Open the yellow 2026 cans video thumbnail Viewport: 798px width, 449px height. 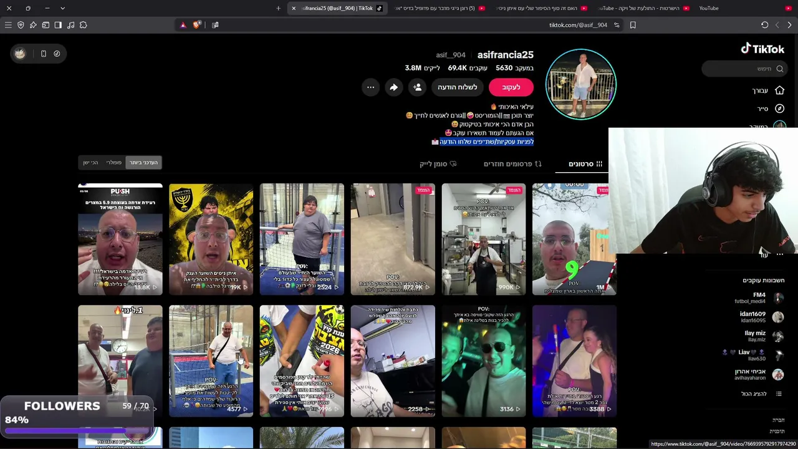point(302,360)
